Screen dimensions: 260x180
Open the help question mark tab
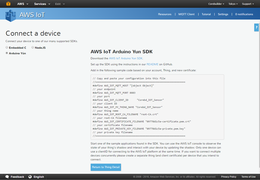click(256, 27)
